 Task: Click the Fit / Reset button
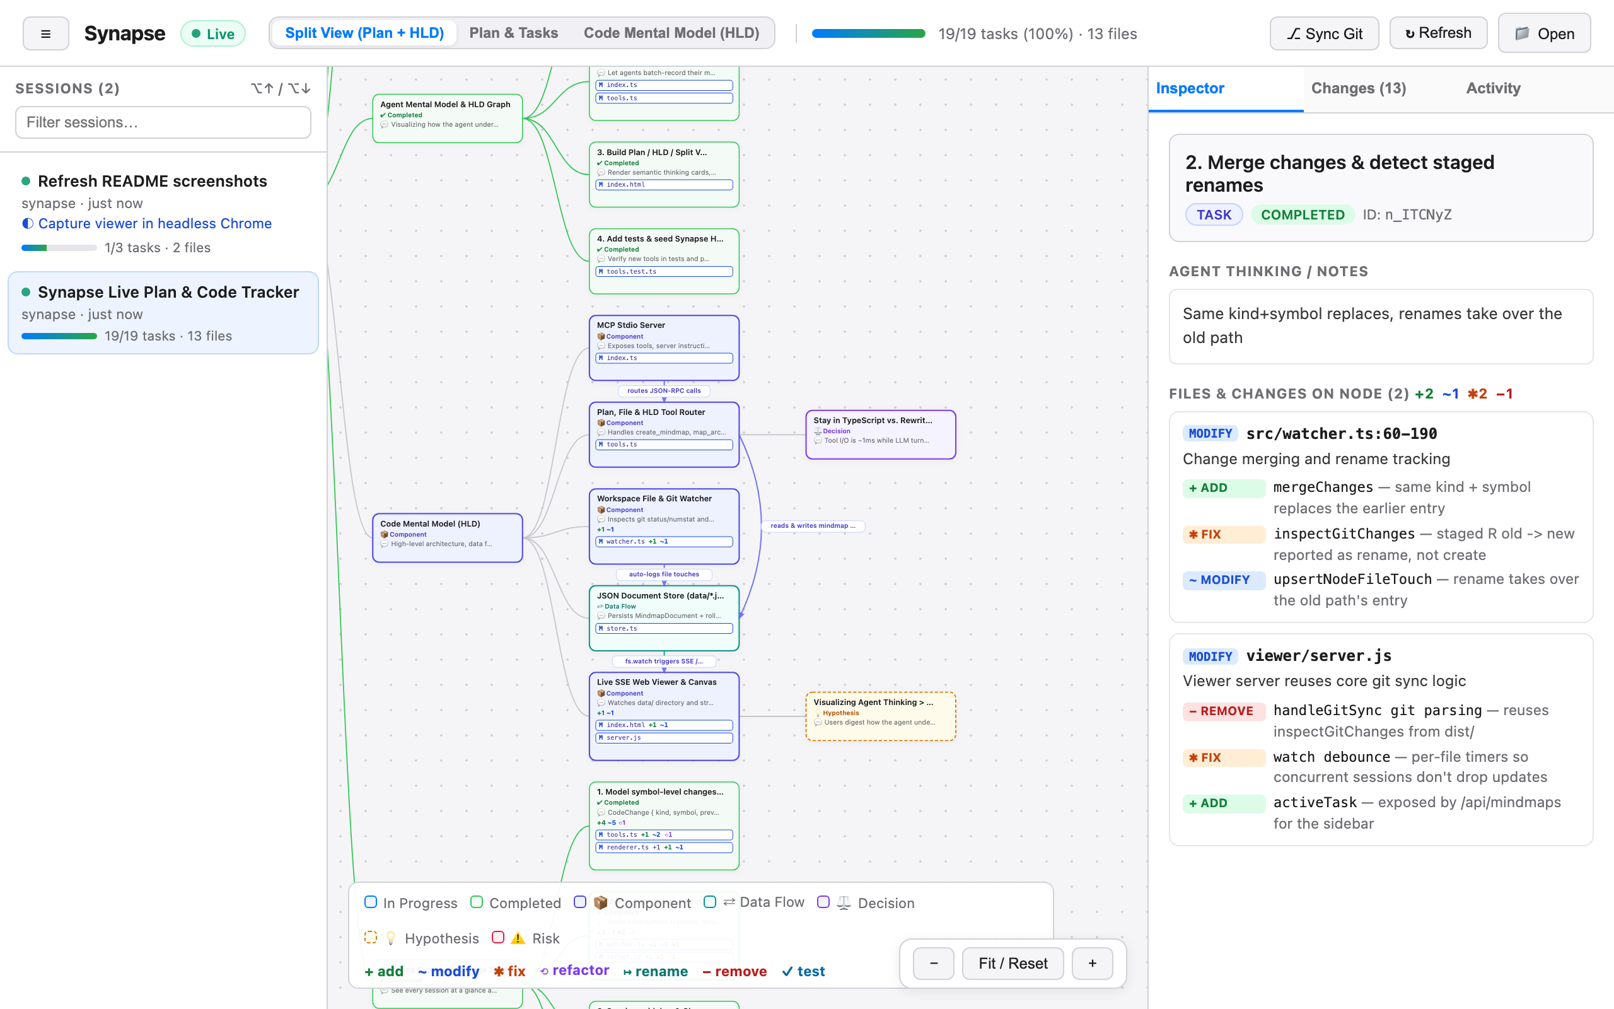[x=1013, y=963]
